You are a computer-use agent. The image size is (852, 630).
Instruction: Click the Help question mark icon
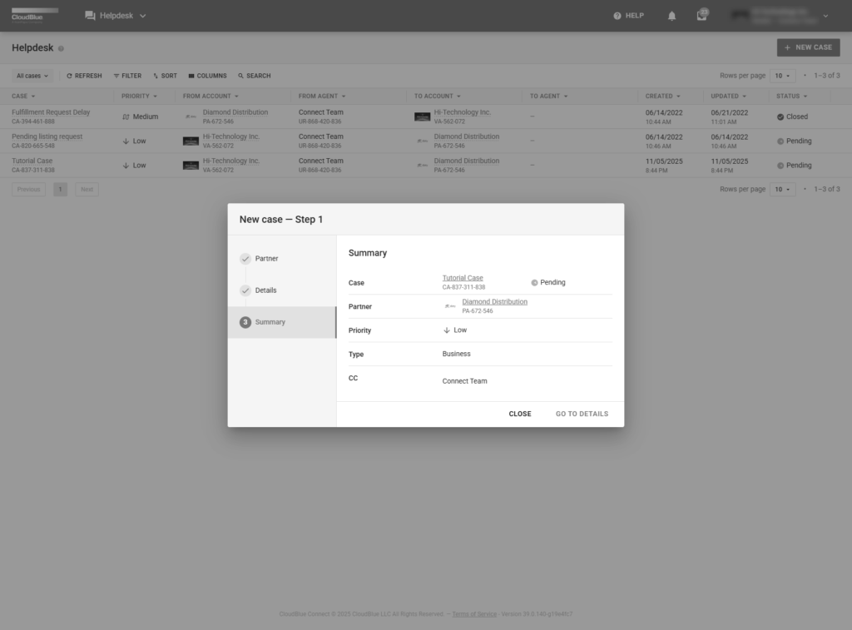coord(617,16)
